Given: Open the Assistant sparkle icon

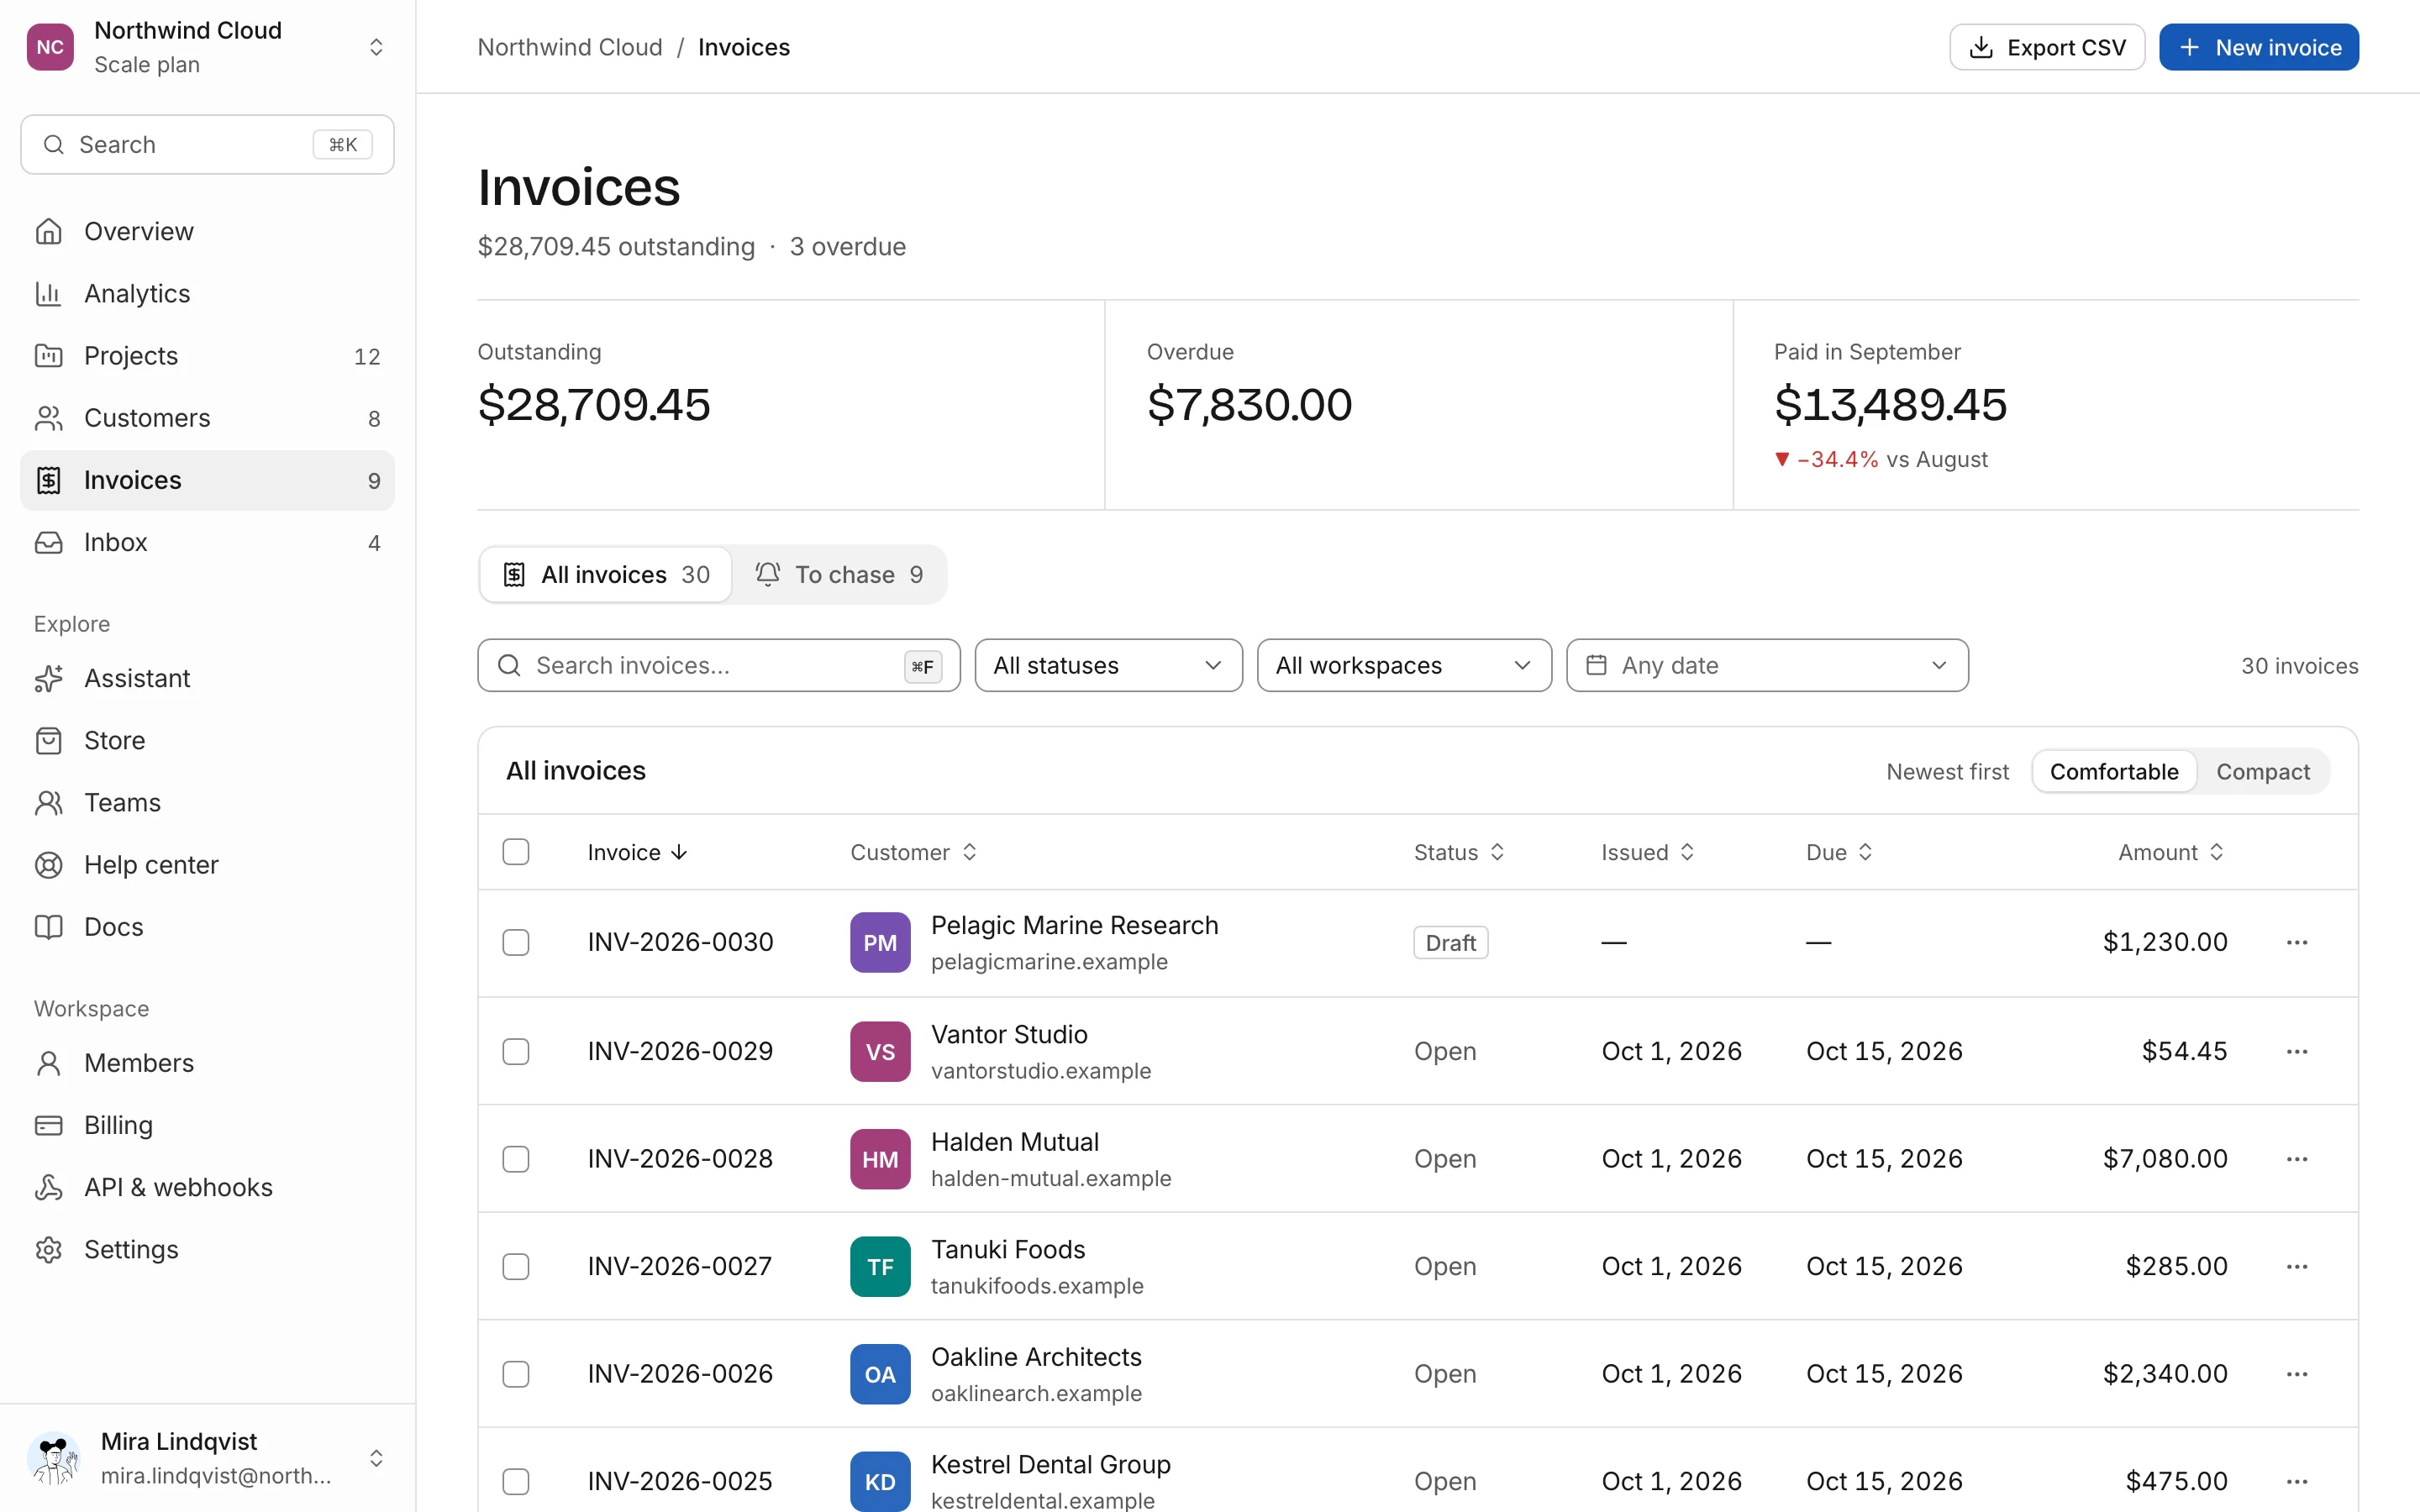Looking at the screenshot, I should pos(48,678).
